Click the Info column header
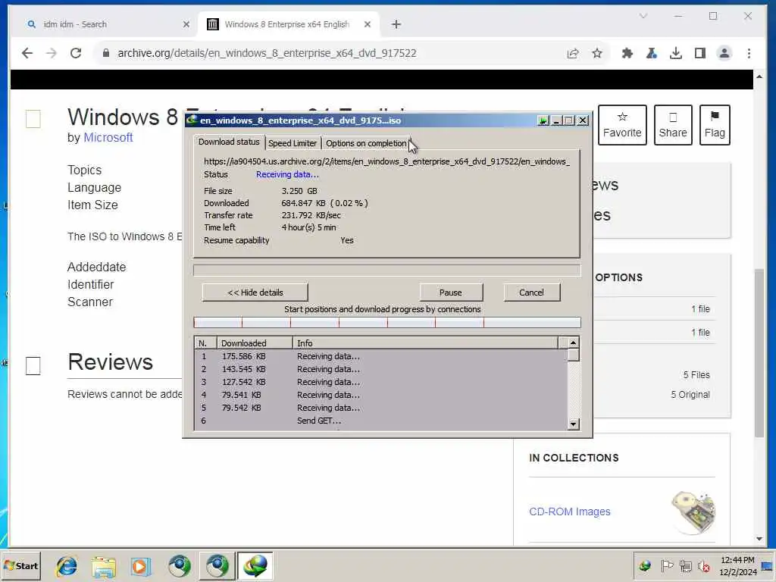Screen dimensions: 776x582 click(x=425, y=343)
